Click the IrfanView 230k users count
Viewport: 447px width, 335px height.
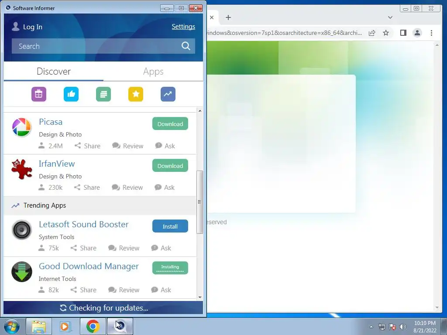click(51, 188)
